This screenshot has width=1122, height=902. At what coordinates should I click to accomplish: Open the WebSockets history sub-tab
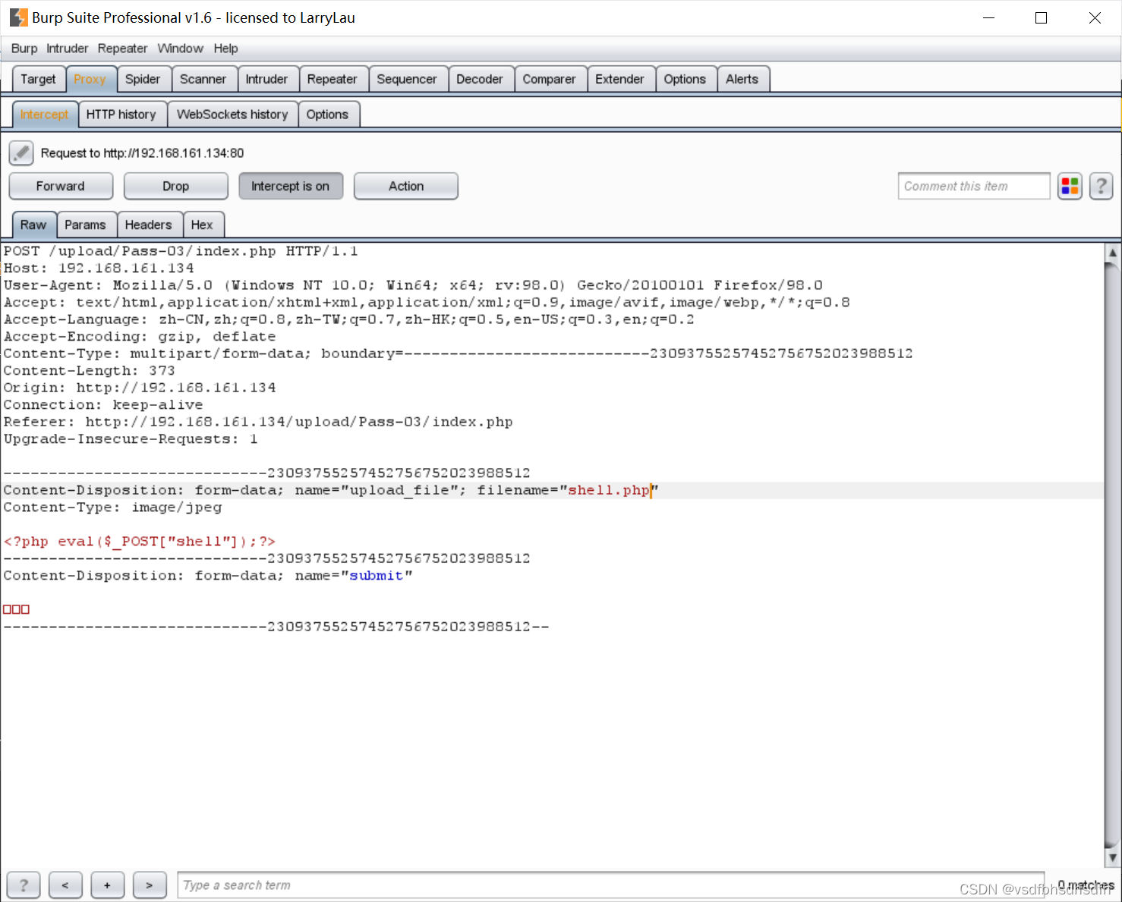tap(232, 115)
